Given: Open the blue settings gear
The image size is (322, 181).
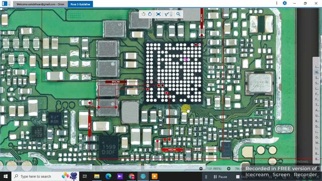Looking at the screenshot, I should click(x=285, y=3).
